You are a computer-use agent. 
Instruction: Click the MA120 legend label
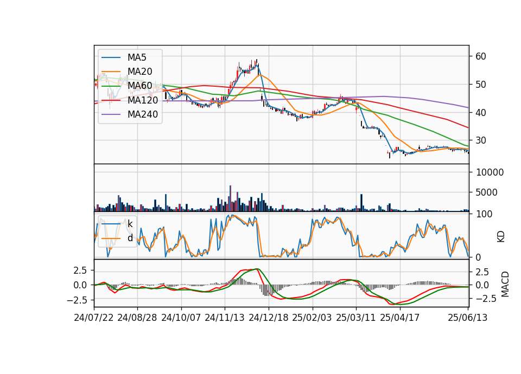(143, 100)
